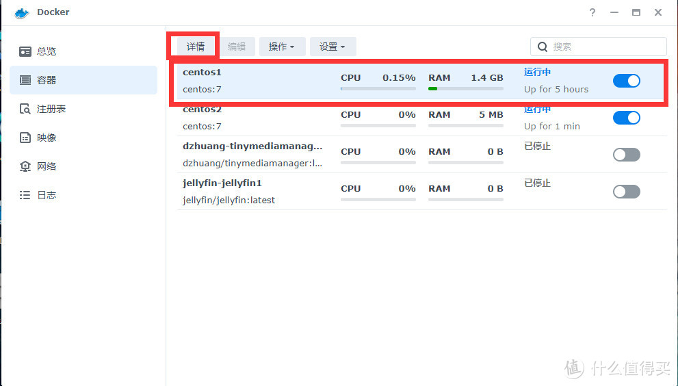Viewport: 678px width, 386px height.
Task: Start the dzhuang-tinymediamanager container switch
Action: tap(627, 155)
